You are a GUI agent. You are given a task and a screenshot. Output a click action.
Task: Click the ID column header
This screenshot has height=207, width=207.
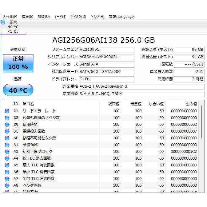pos(16,104)
